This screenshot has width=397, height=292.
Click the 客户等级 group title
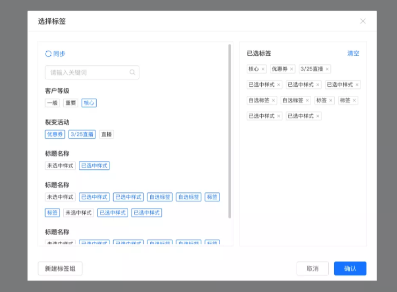pos(57,91)
